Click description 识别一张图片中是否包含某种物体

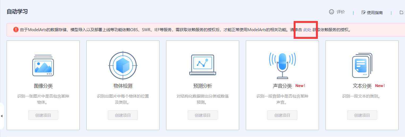43,99
